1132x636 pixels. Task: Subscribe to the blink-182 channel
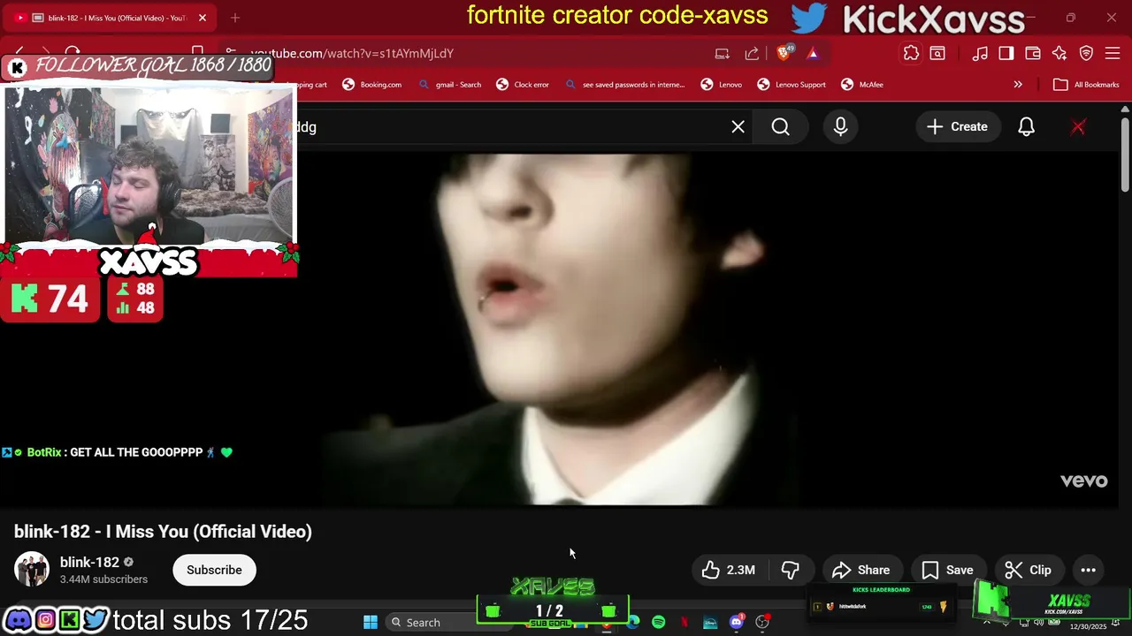click(214, 571)
